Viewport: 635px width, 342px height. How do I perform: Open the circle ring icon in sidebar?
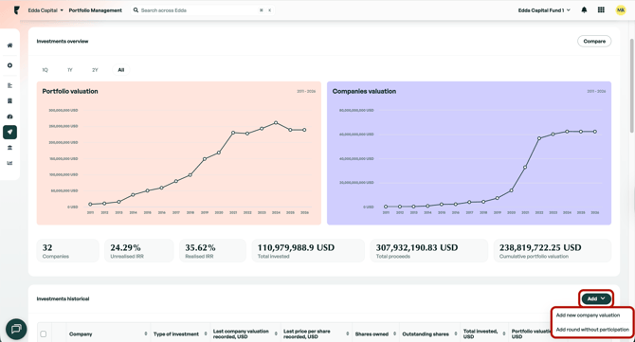tap(9, 65)
